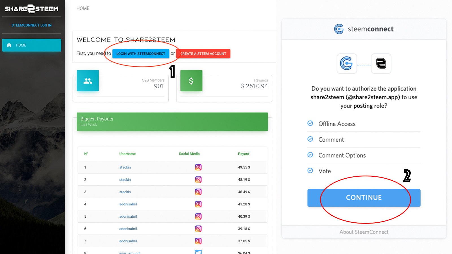452x254 pixels.
Task: Click the Username column header
Action: pos(127,154)
